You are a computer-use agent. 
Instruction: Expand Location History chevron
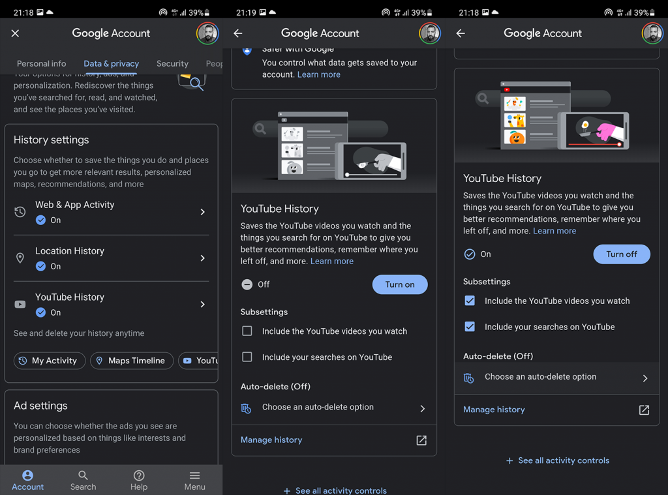[x=203, y=258]
